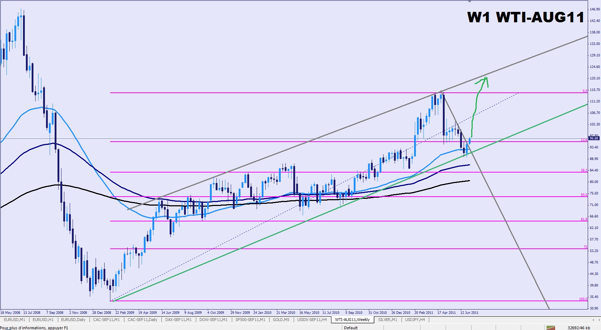Click the current price label 96.88
601x330 pixels.
(594, 138)
